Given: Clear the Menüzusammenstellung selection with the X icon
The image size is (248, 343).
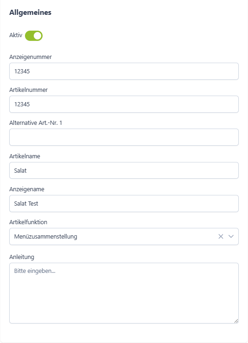Looking at the screenshot, I should 221,236.
